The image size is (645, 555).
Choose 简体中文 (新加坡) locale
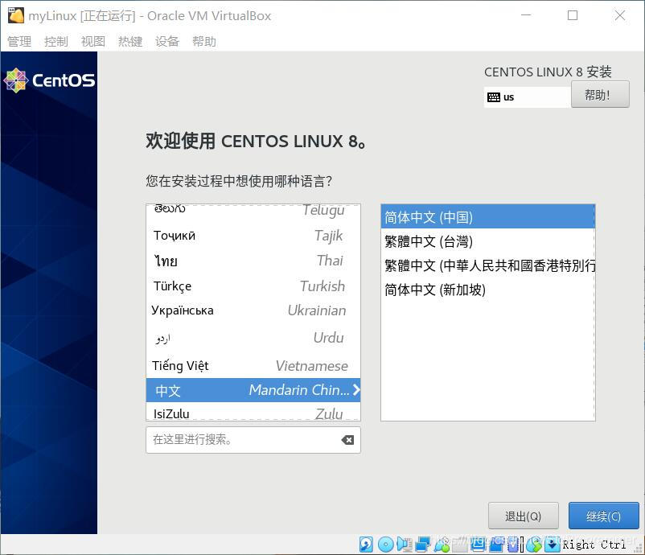pyautogui.click(x=487, y=290)
